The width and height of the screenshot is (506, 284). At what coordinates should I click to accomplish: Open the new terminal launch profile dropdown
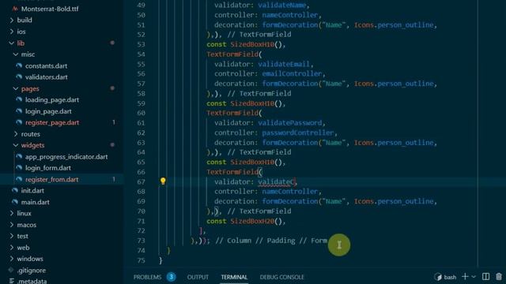[x=474, y=277]
